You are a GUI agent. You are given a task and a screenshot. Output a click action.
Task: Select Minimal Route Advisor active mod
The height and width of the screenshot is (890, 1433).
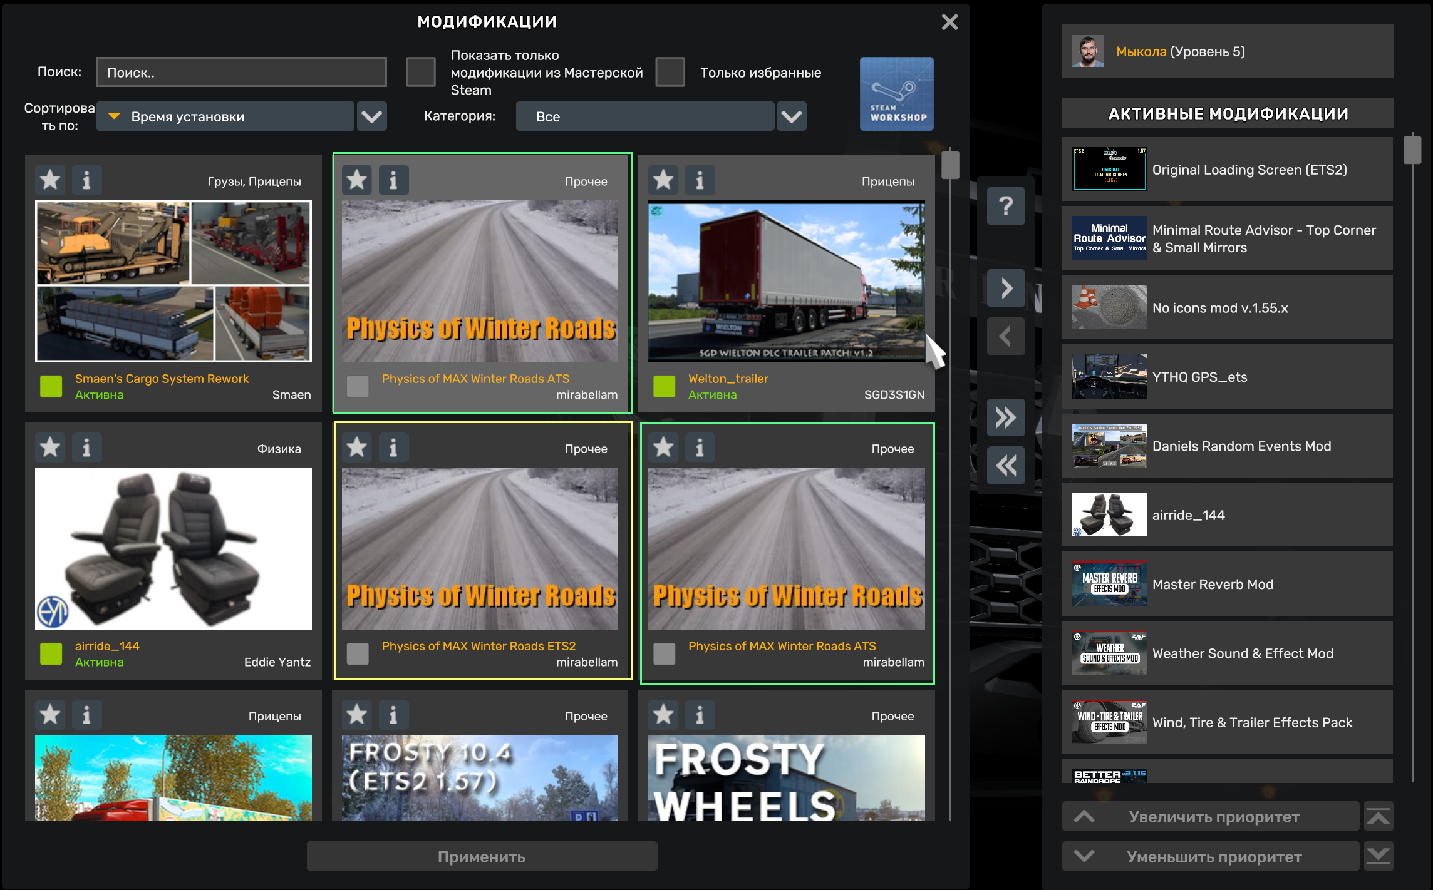pos(1228,238)
